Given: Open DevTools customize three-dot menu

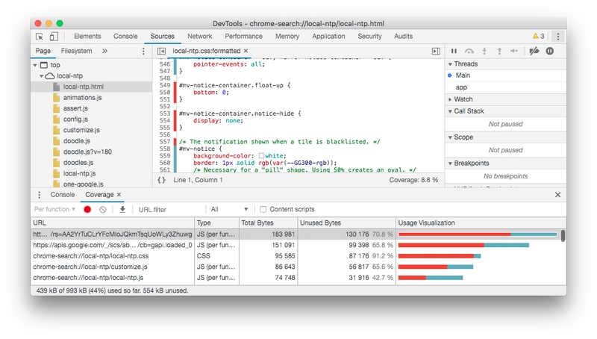Looking at the screenshot, I should 557,36.
